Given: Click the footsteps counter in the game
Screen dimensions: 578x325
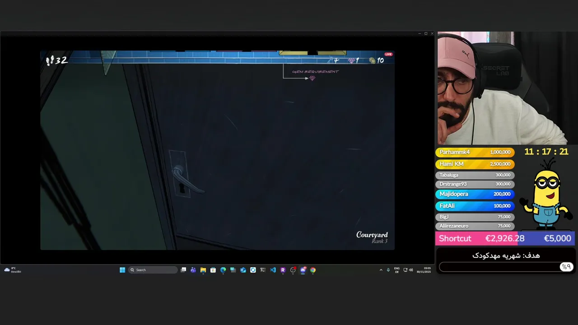Looking at the screenshot, I should [x=56, y=60].
